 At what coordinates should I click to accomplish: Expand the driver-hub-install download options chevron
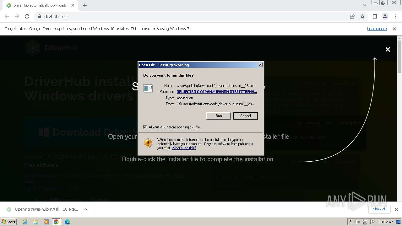click(x=86, y=209)
